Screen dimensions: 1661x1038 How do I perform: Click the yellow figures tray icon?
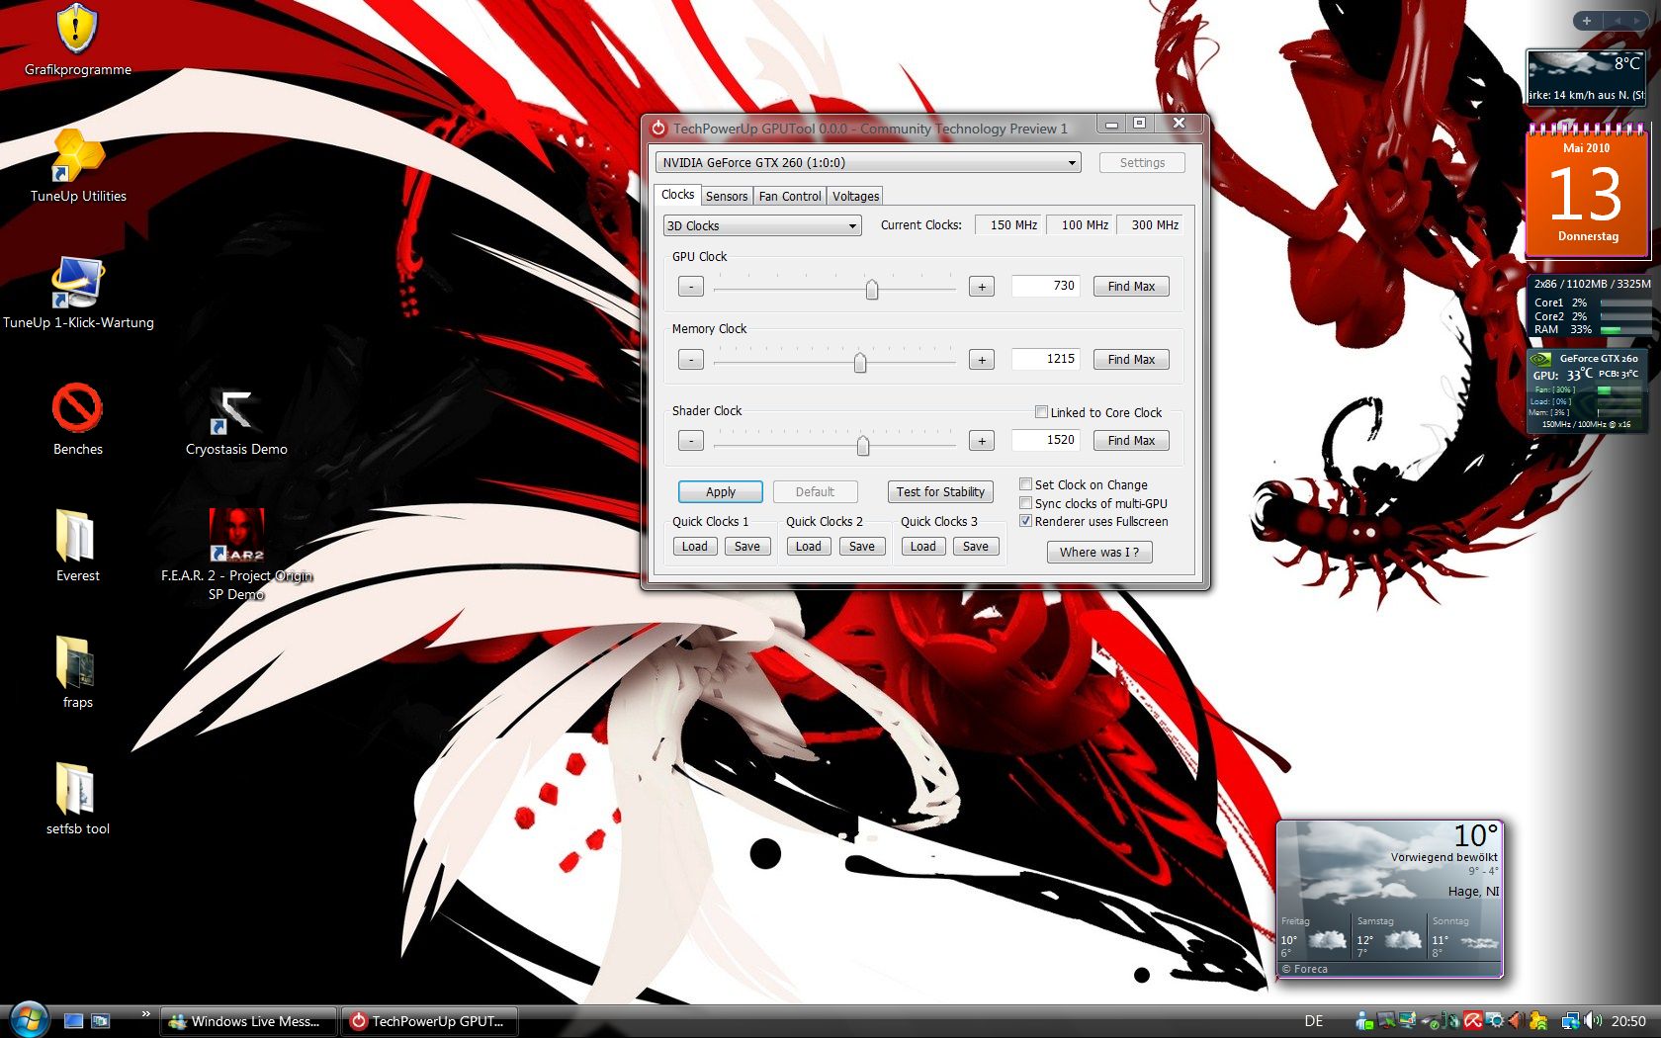[x=1538, y=1021]
